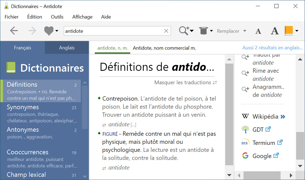The width and height of the screenshot is (305, 180).
Task: Click the GDT tree icon
Action: pos(245,129)
